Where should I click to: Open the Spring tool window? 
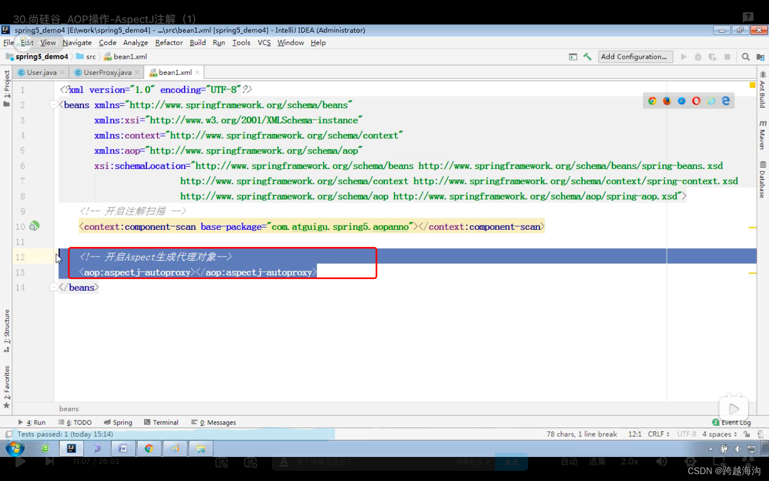pos(118,422)
